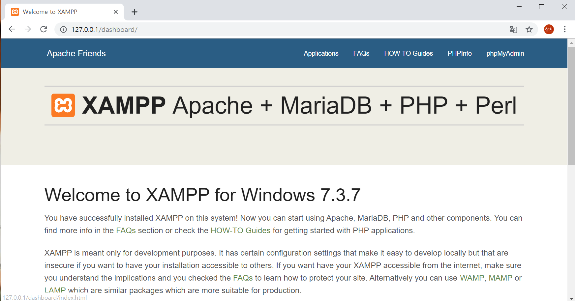Click the scrollbar down arrow
Viewport: 575px width, 301px height.
coord(571,298)
